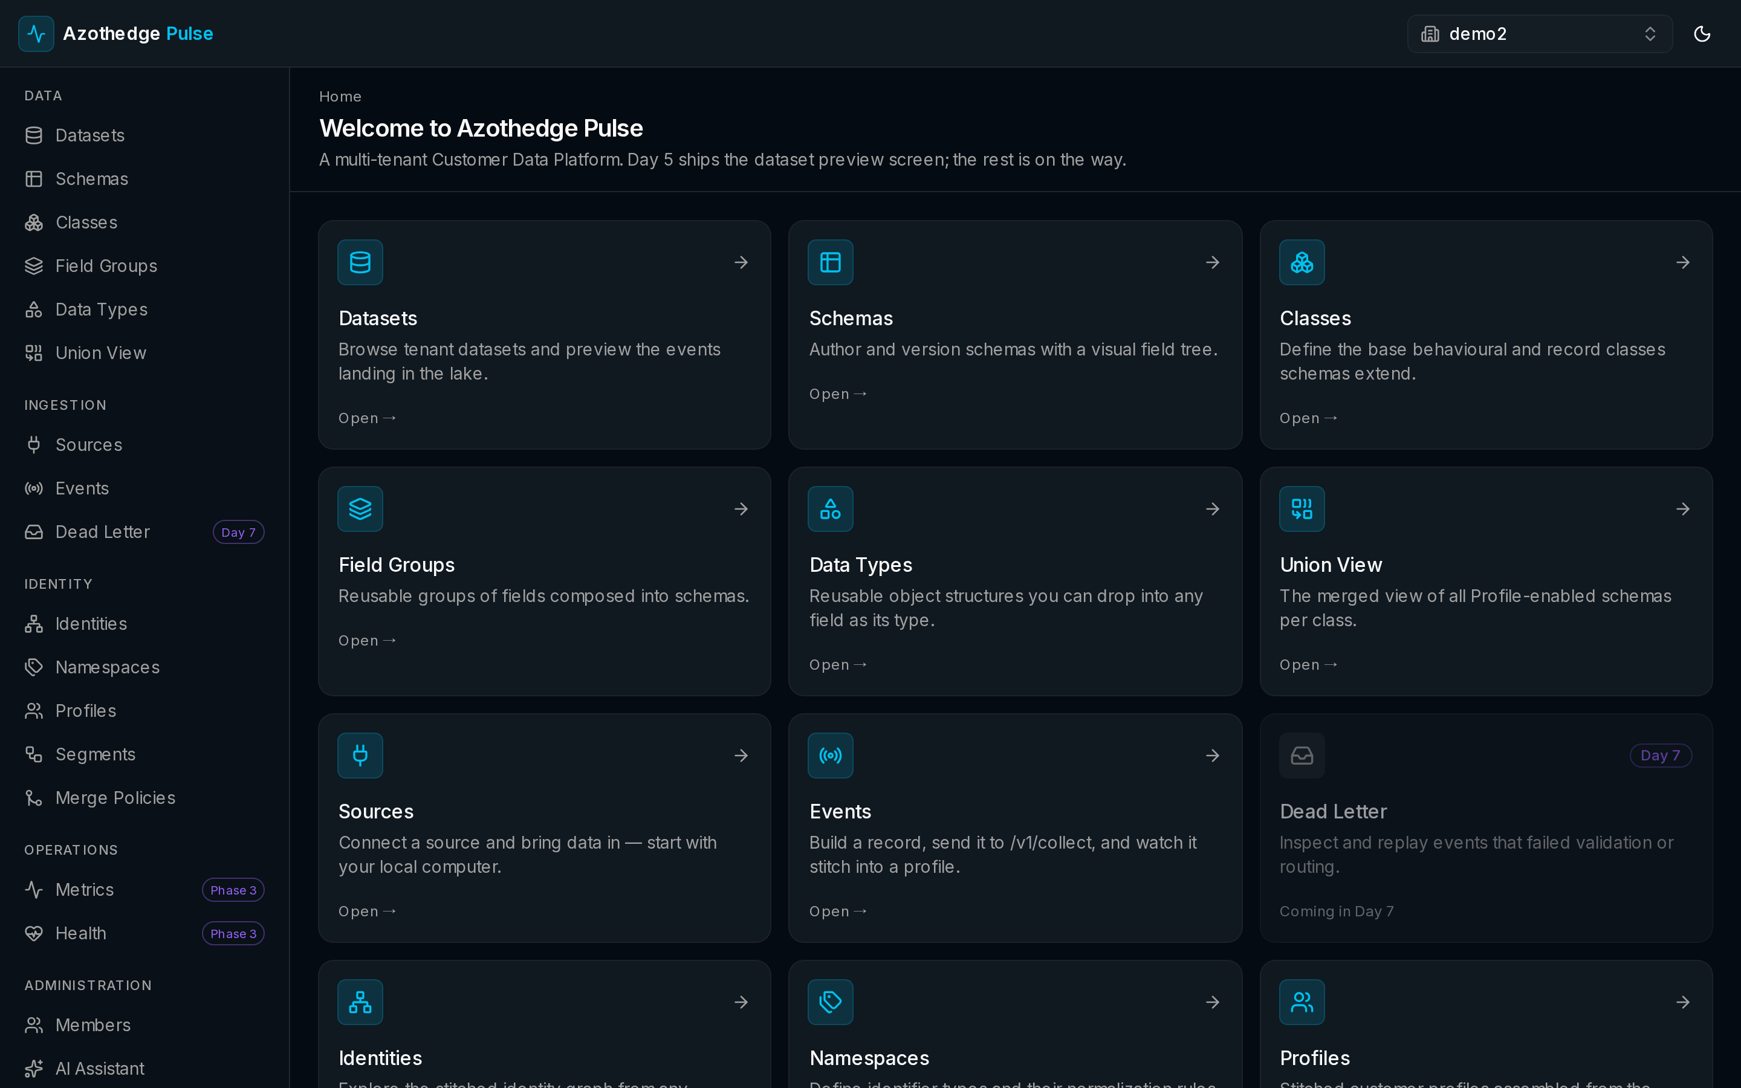Click the Sources sidebar plug icon

click(34, 445)
